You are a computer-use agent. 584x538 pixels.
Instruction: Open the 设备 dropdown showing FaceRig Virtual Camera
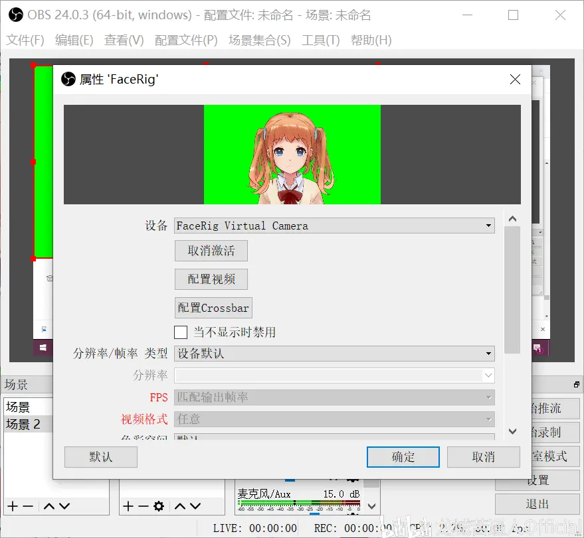334,226
